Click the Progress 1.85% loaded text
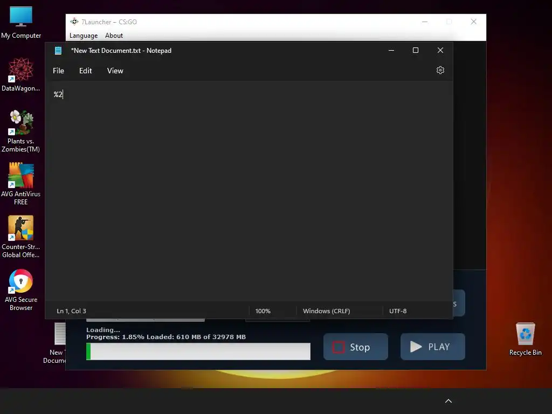552x414 pixels. (x=166, y=337)
